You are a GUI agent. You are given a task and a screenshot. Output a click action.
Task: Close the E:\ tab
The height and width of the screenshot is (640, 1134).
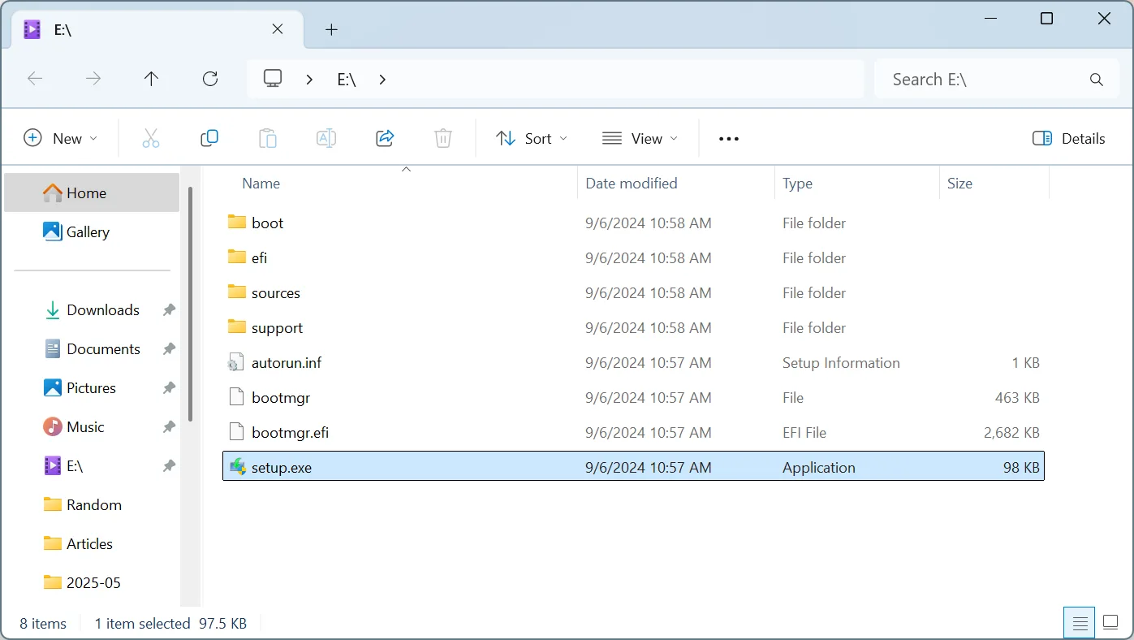pyautogui.click(x=278, y=29)
